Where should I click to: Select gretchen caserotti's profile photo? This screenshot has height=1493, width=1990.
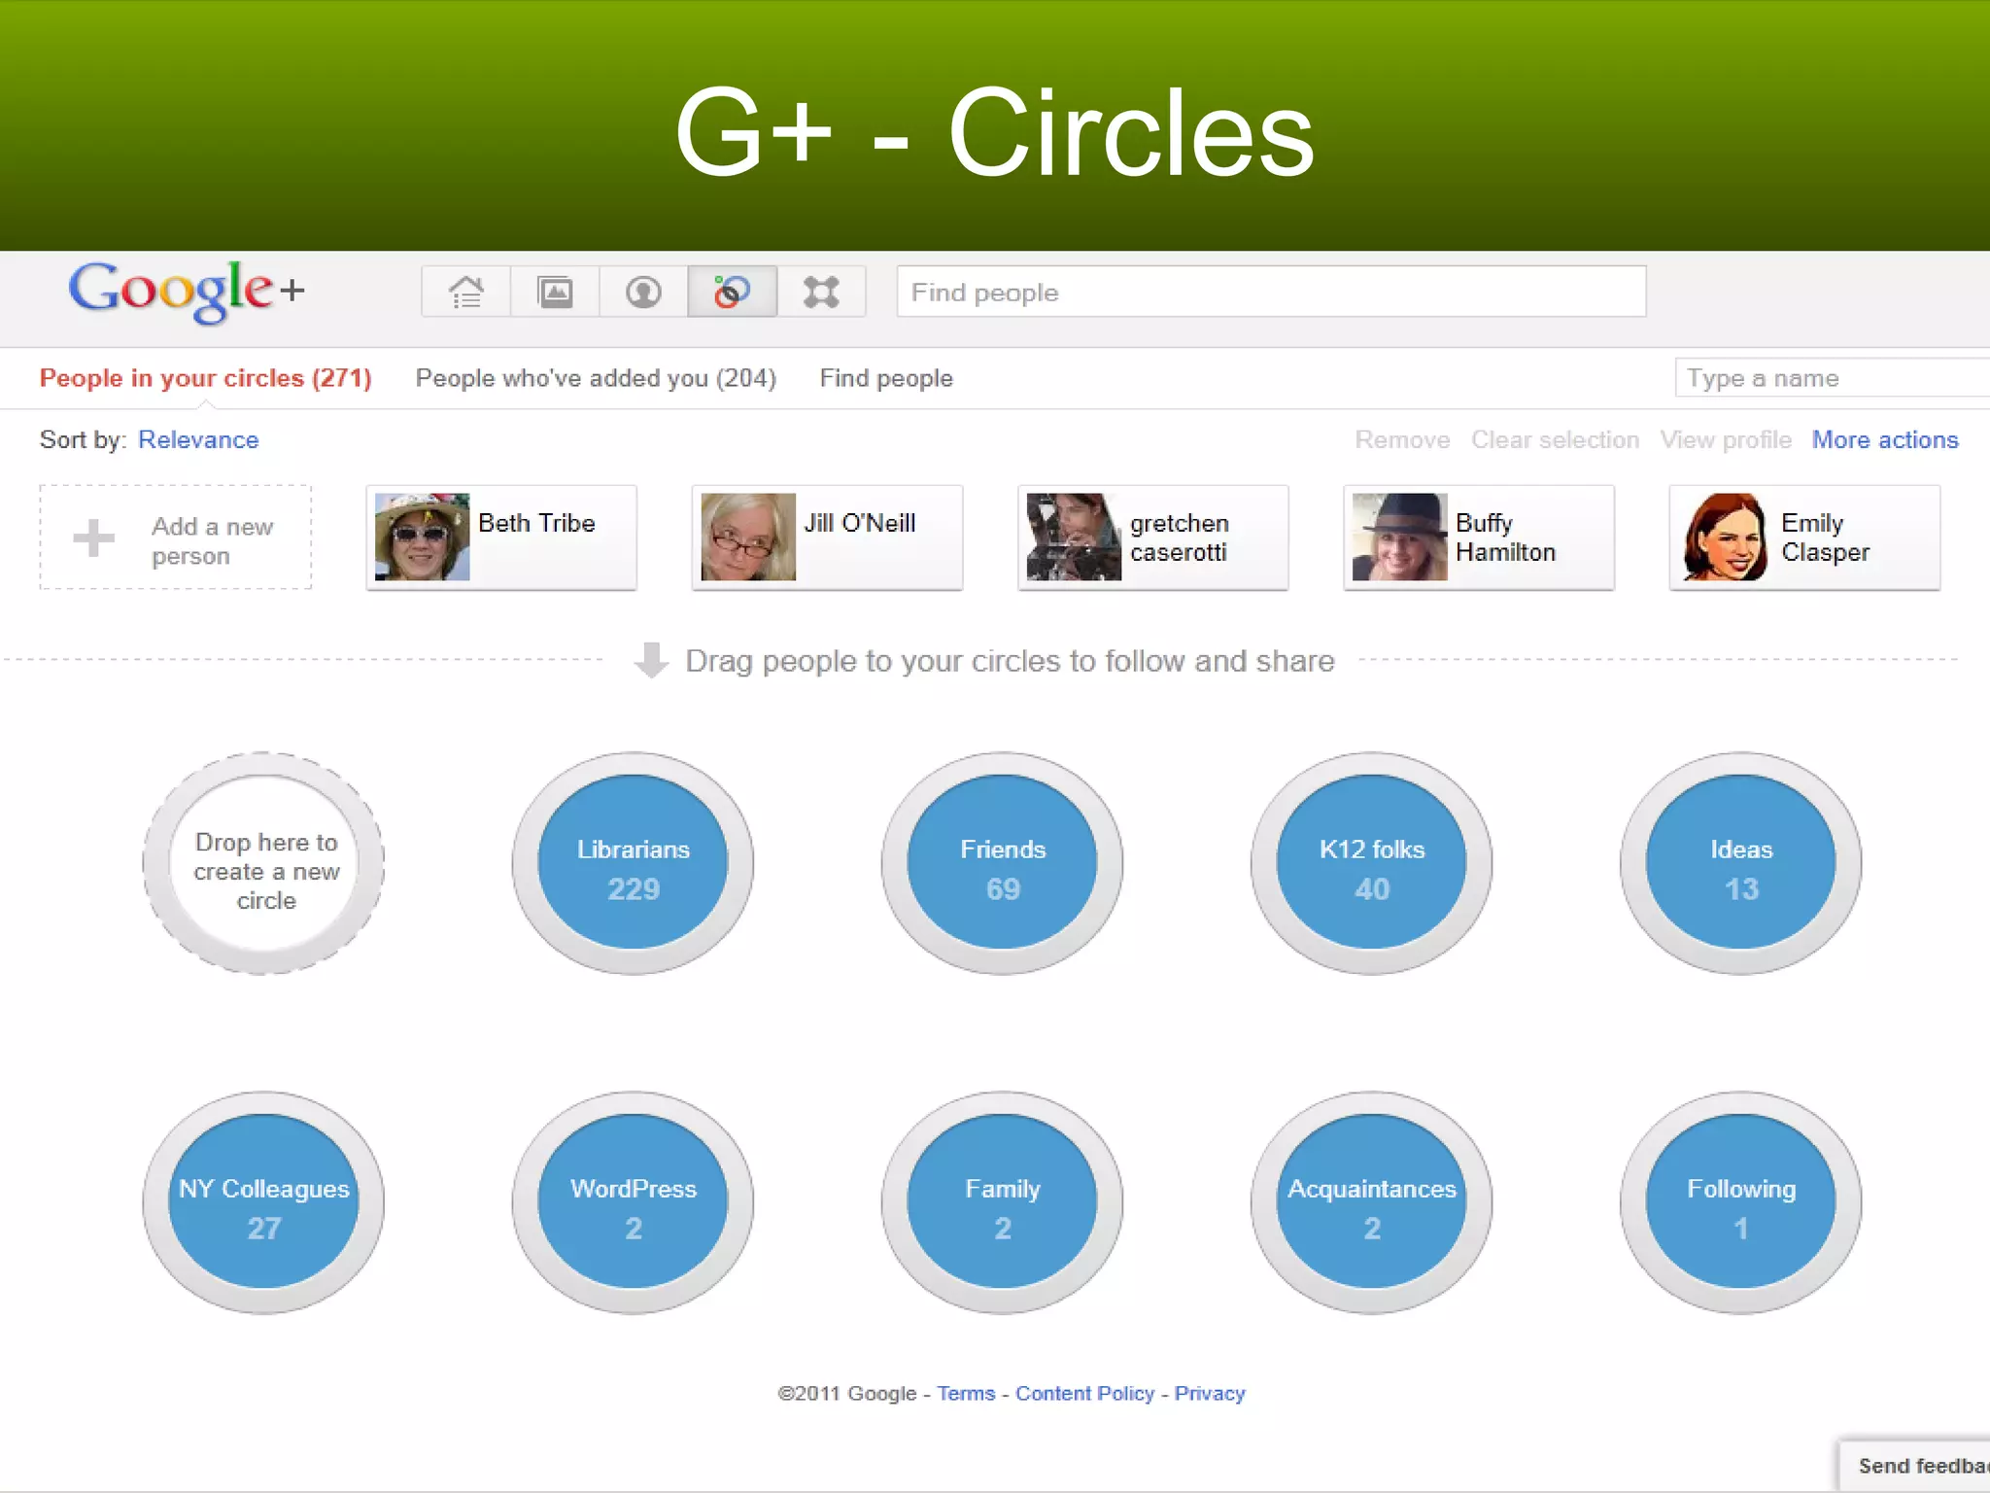1074,537
